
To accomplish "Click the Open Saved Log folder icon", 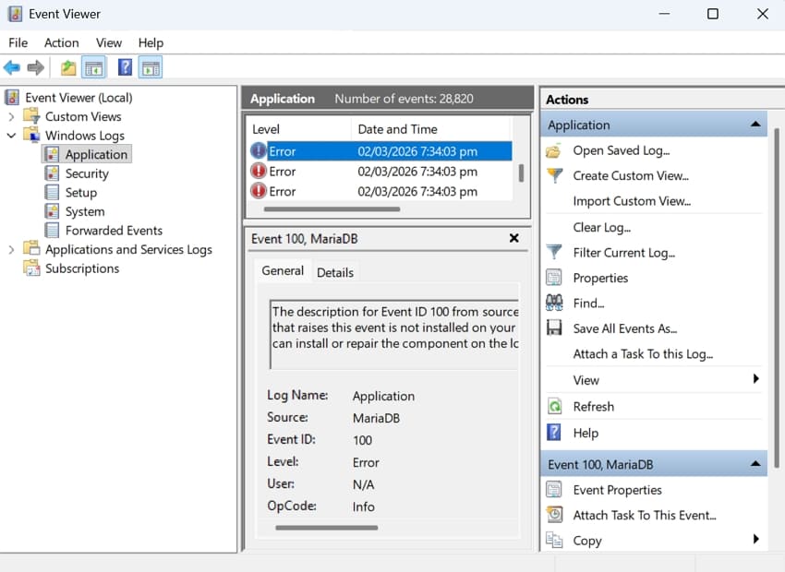I will pos(554,150).
